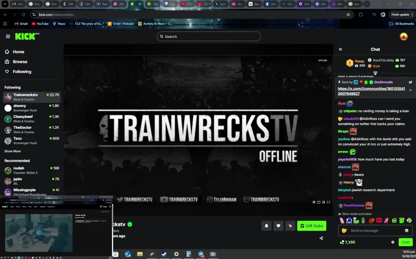The image size is (416, 259).
Task: Click the banana icon in the message box
Action: point(344,231)
